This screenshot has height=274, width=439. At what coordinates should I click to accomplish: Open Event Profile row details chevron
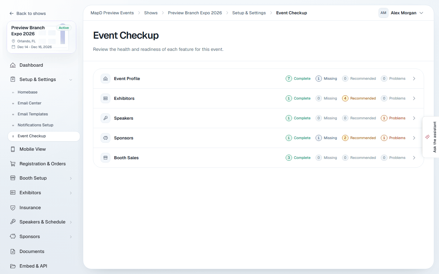point(414,79)
